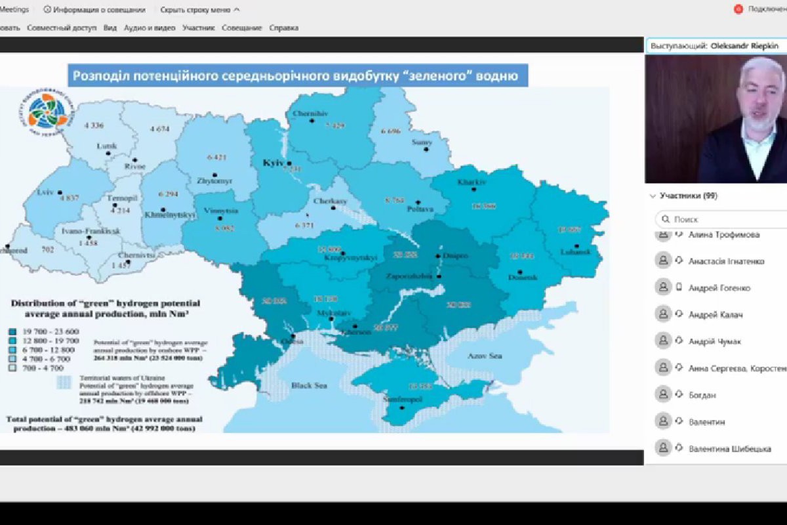Click avatar icon of Богдан
The width and height of the screenshot is (787, 525).
663,395
